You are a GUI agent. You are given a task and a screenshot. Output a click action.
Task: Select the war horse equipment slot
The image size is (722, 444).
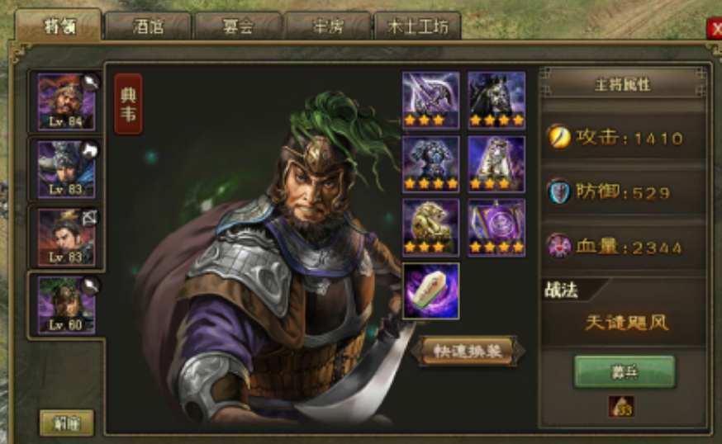pos(496,100)
